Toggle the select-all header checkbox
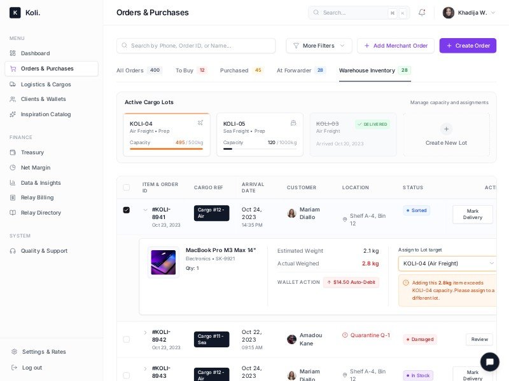The image size is (509, 381). [126, 187]
